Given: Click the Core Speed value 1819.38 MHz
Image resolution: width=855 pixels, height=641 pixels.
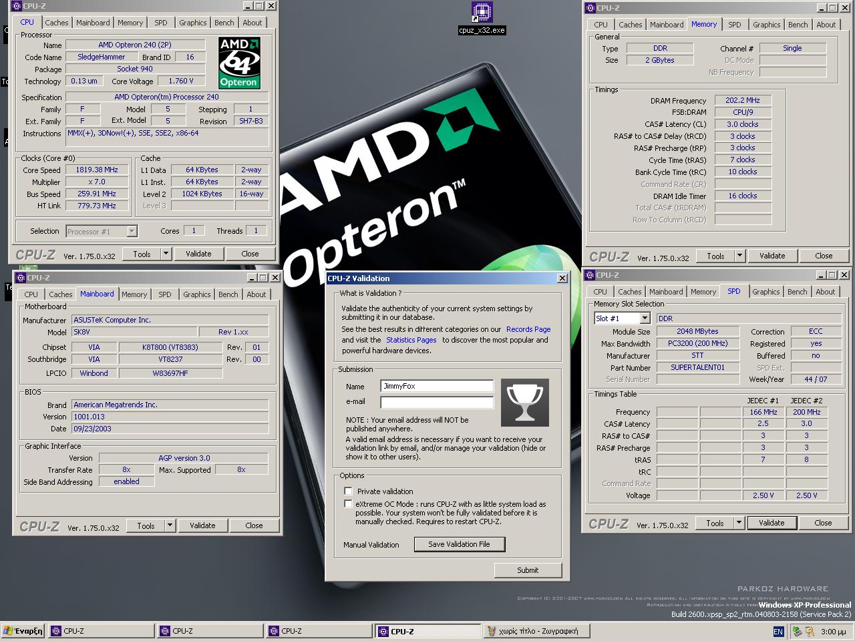Looking at the screenshot, I should [97, 170].
